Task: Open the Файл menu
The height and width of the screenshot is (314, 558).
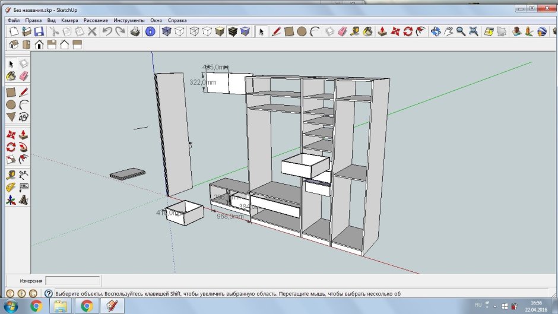Action: (14, 20)
